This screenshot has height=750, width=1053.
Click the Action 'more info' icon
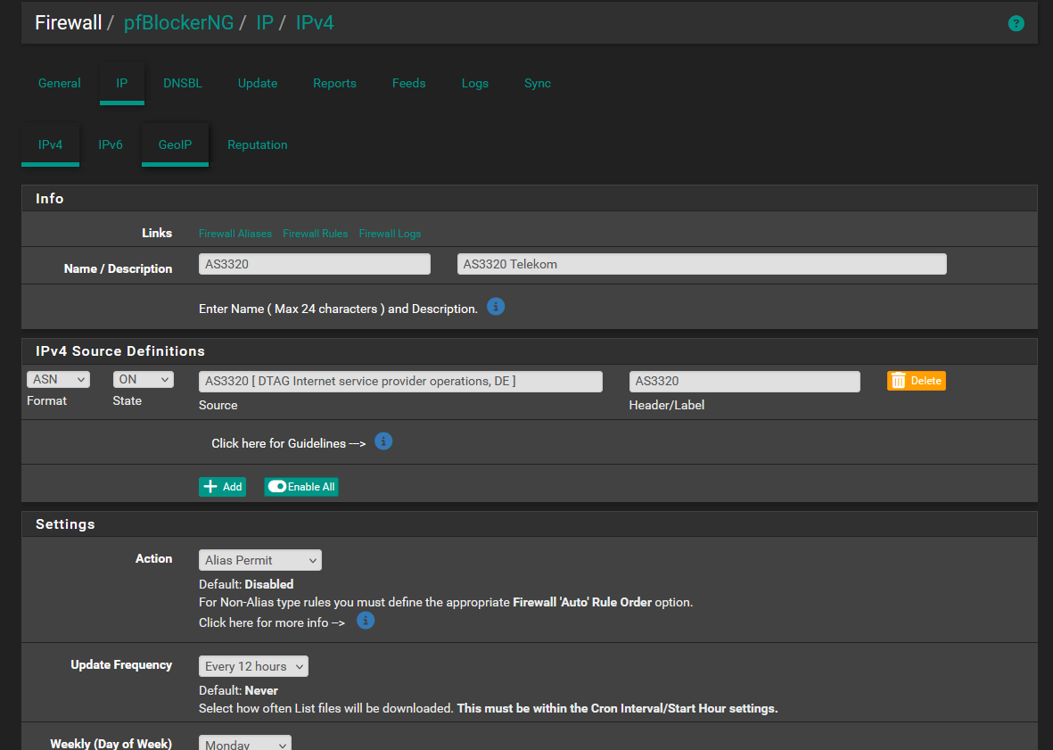coord(365,620)
